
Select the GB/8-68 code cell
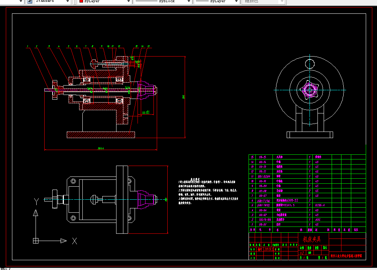tap(265, 220)
